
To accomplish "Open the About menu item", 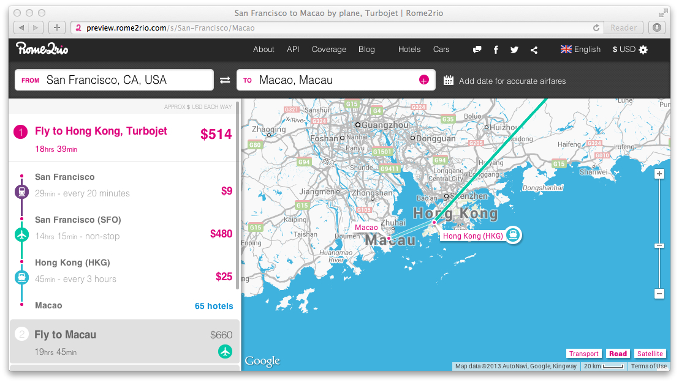I will click(264, 50).
